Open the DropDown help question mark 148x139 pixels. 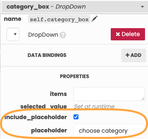tap(63, 35)
